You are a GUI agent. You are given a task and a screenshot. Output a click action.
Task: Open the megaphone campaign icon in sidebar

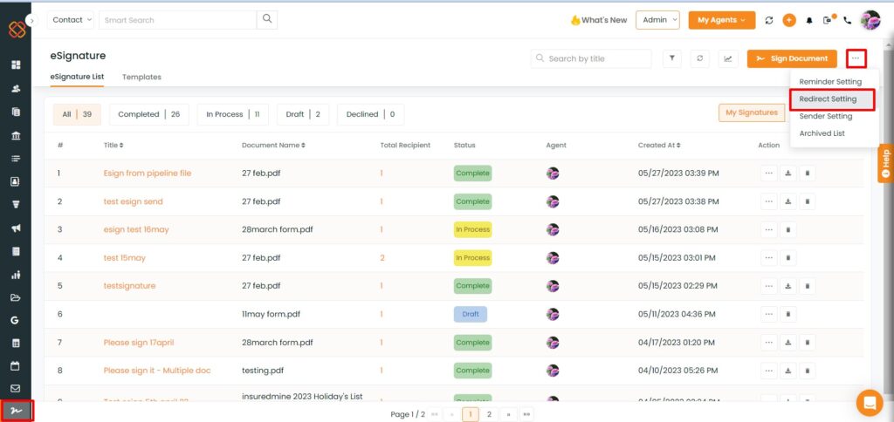coord(16,228)
